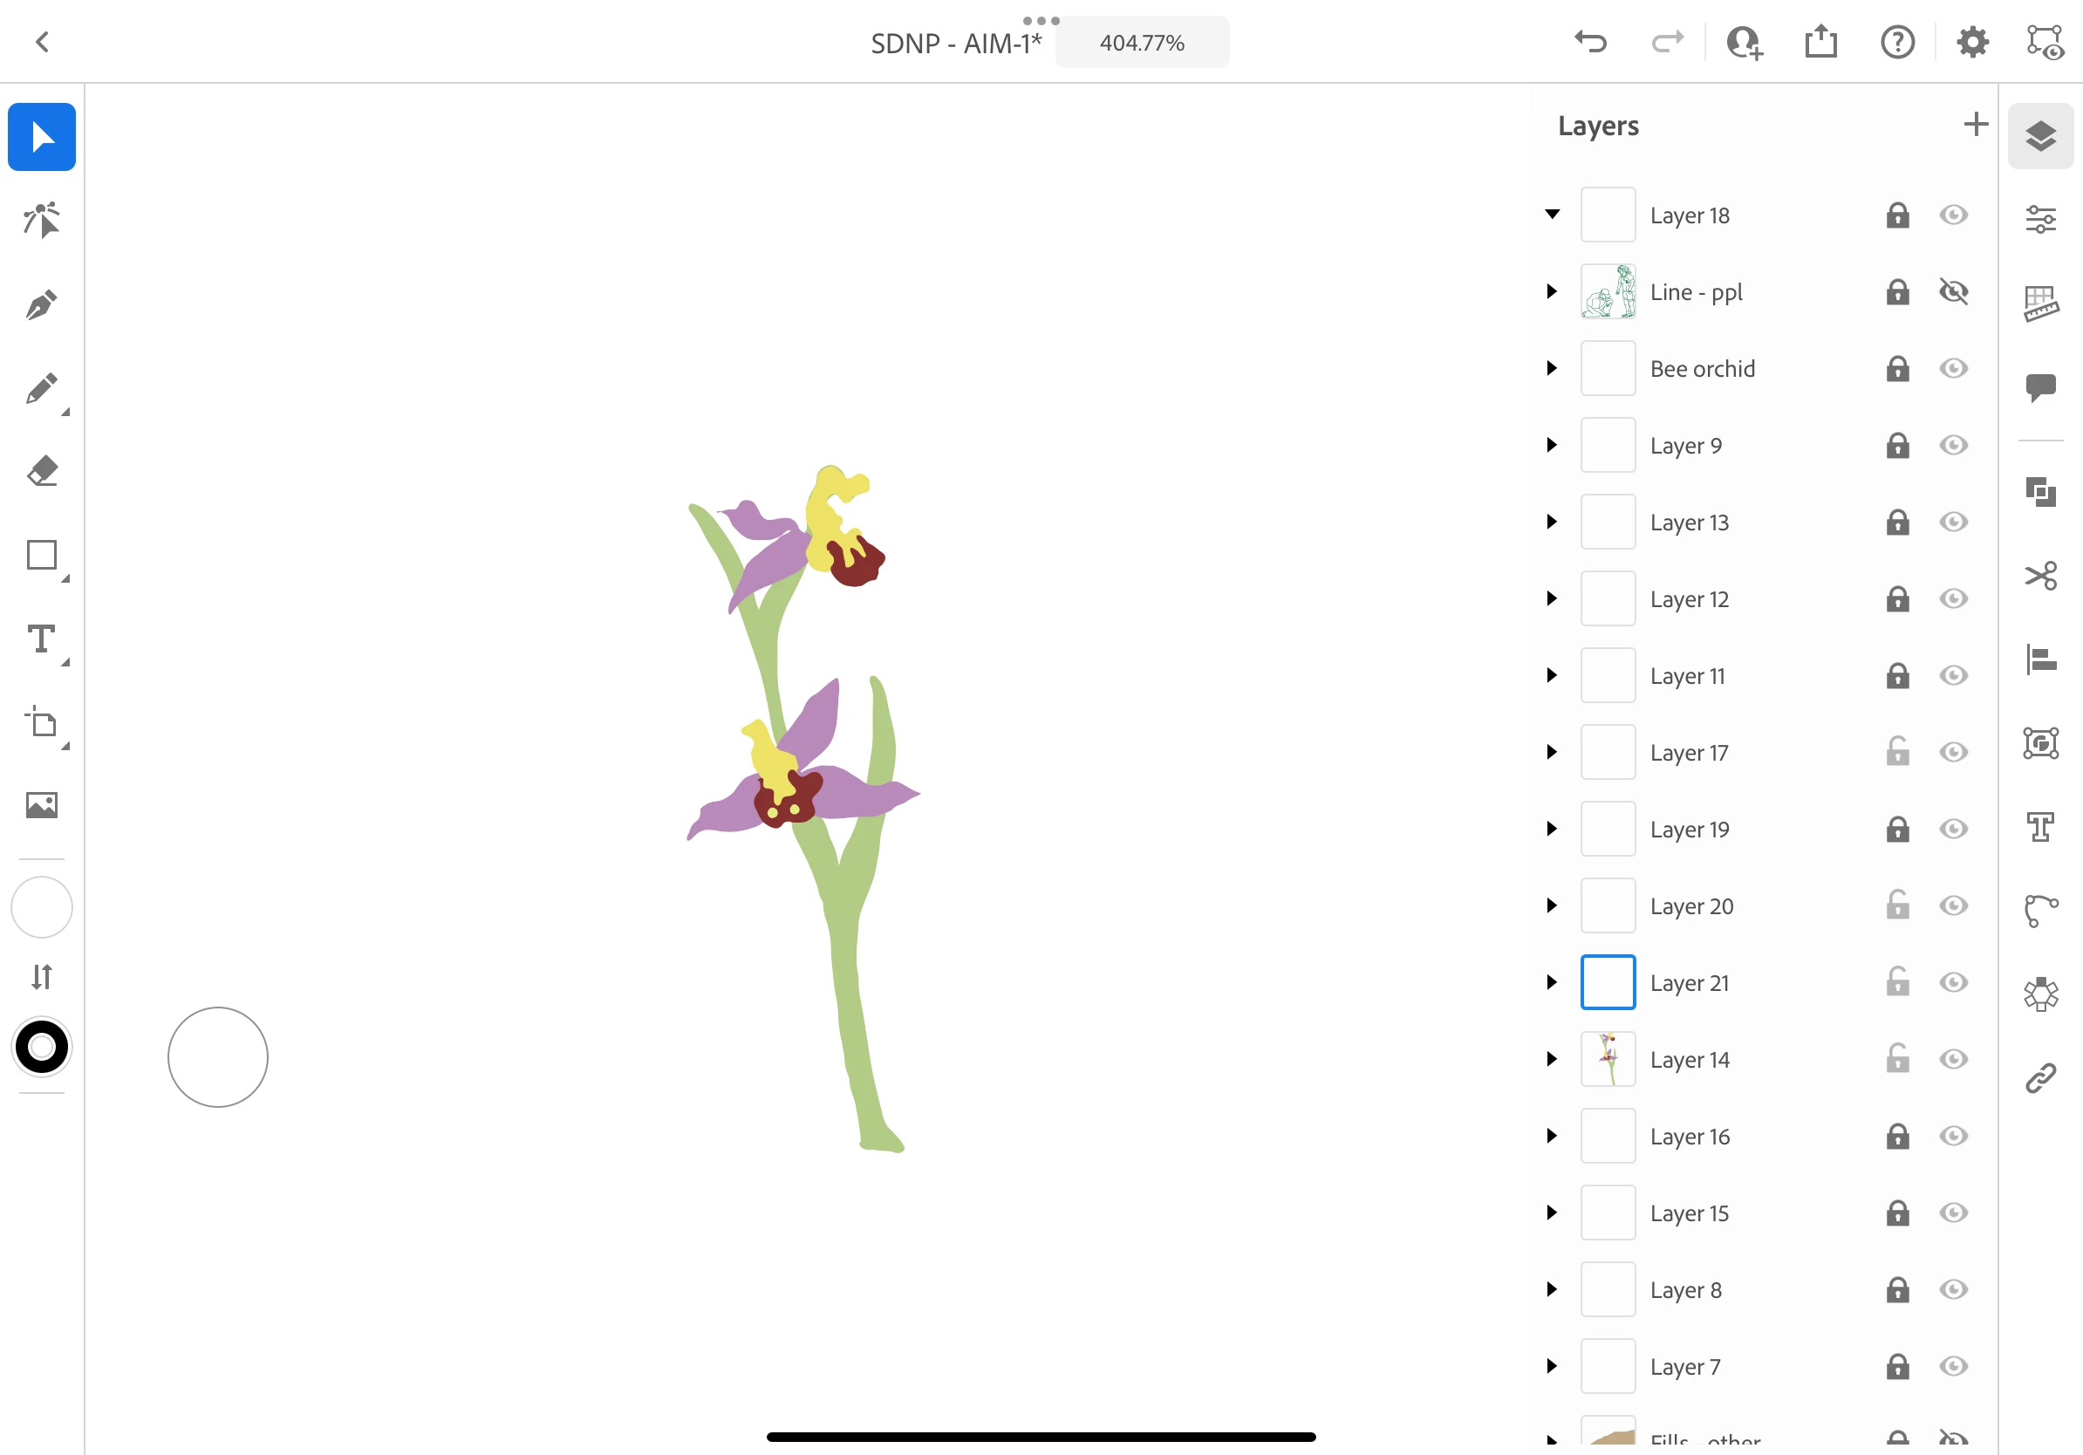Lock Layer 21

[1897, 982]
